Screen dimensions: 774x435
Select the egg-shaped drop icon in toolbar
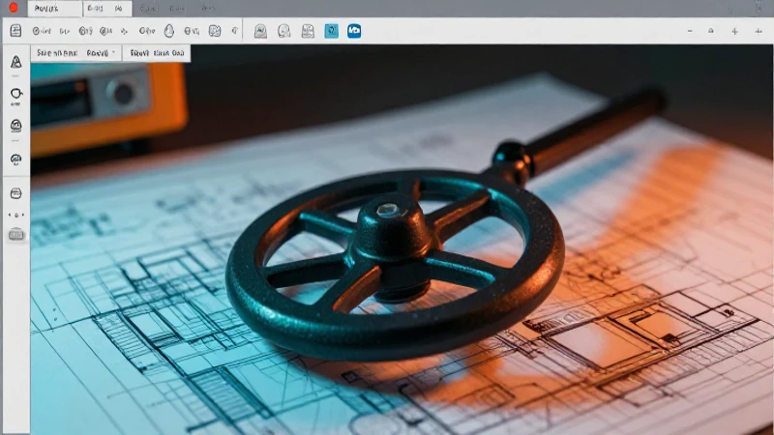pyautogui.click(x=168, y=31)
